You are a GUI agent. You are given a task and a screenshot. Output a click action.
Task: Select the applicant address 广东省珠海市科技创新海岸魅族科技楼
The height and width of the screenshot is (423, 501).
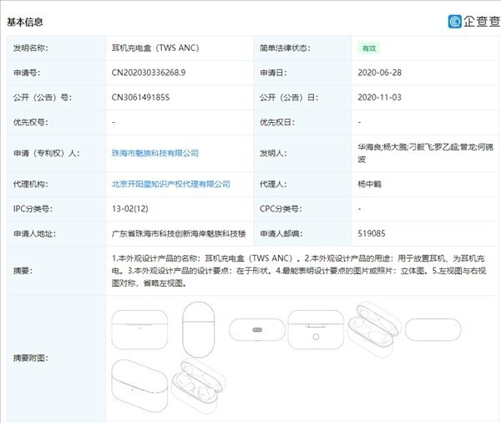point(179,233)
